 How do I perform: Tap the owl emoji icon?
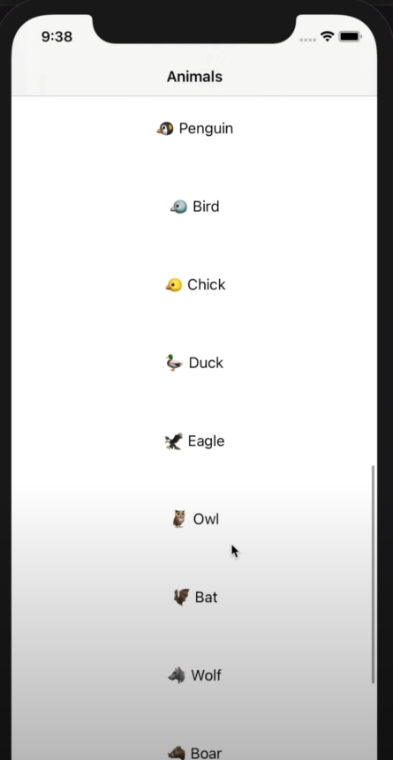coord(179,519)
